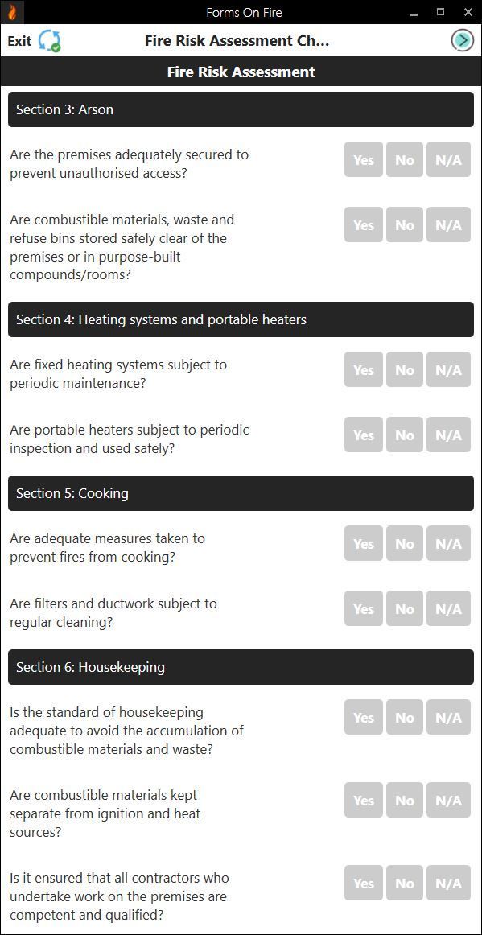Click the Section 6: Housekeeping header bar

click(241, 666)
